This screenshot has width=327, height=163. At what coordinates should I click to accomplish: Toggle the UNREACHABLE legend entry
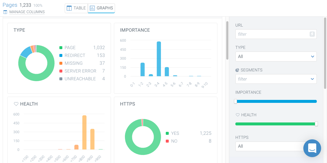click(82, 79)
